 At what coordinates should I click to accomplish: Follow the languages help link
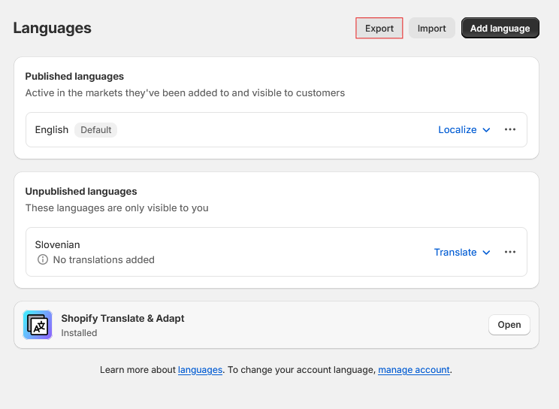pos(200,370)
